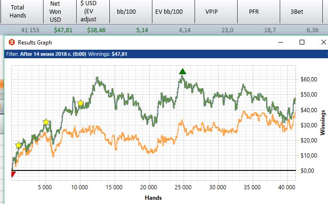
Task: Maximize the Results Graph window
Action: pyautogui.click(x=302, y=43)
